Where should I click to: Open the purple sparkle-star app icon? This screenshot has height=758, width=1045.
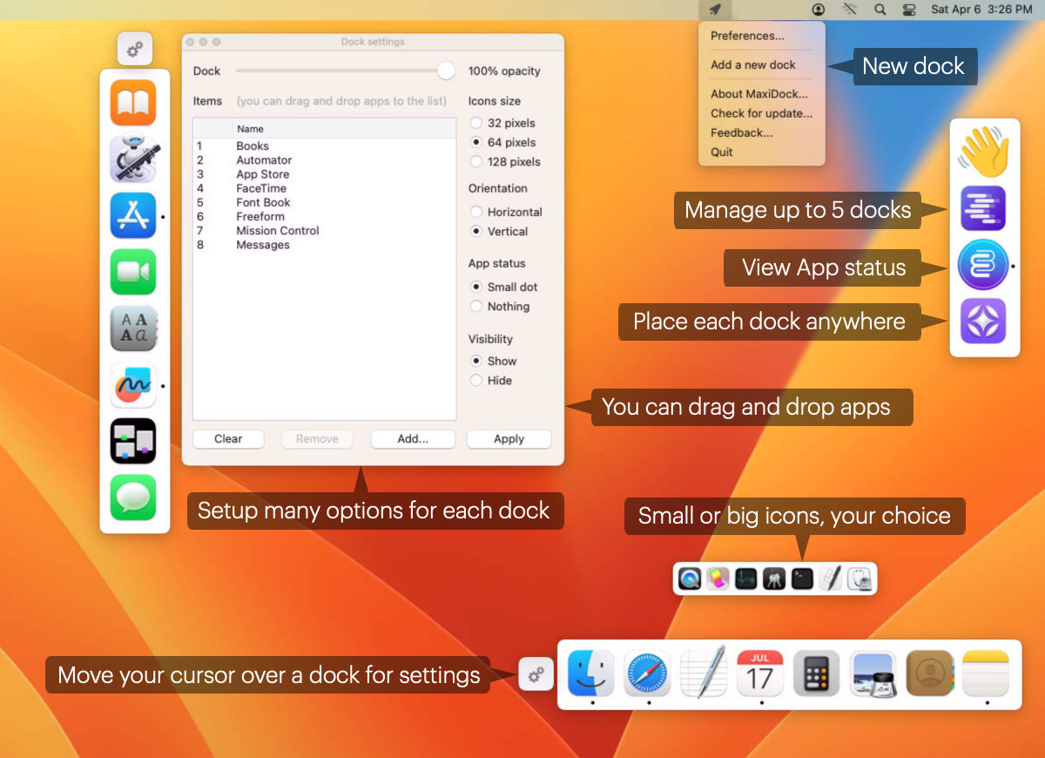point(983,321)
